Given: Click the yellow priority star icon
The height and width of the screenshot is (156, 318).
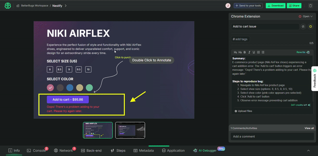Looking at the screenshot, I should [310, 27].
